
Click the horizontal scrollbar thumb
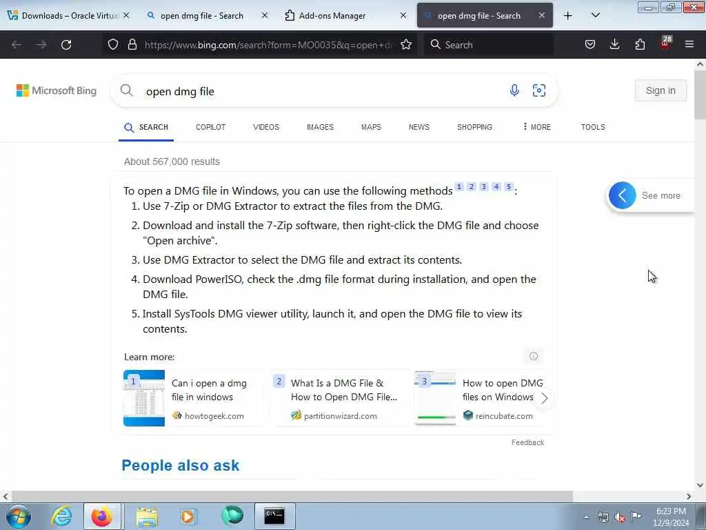292,496
